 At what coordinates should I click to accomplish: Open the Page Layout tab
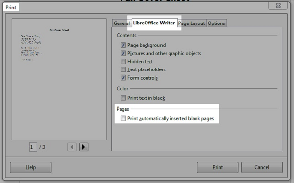point(192,23)
